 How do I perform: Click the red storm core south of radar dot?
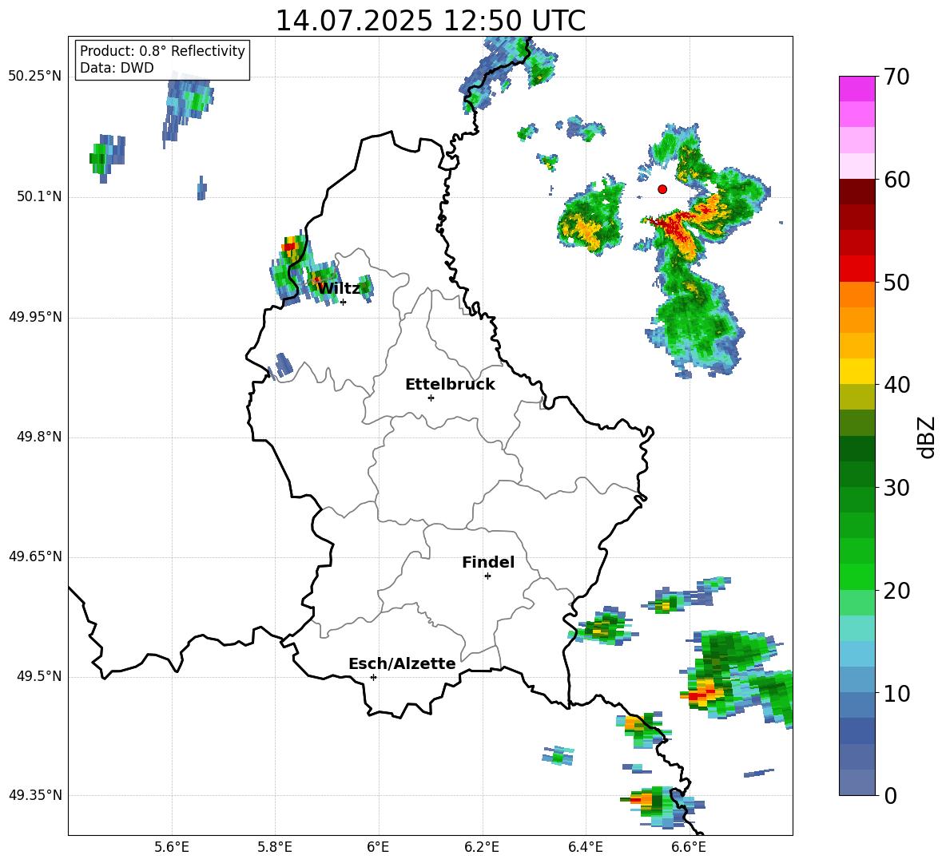[x=674, y=228]
